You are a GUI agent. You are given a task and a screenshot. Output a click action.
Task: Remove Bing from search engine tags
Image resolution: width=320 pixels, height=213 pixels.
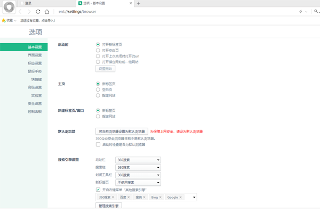point(160,197)
